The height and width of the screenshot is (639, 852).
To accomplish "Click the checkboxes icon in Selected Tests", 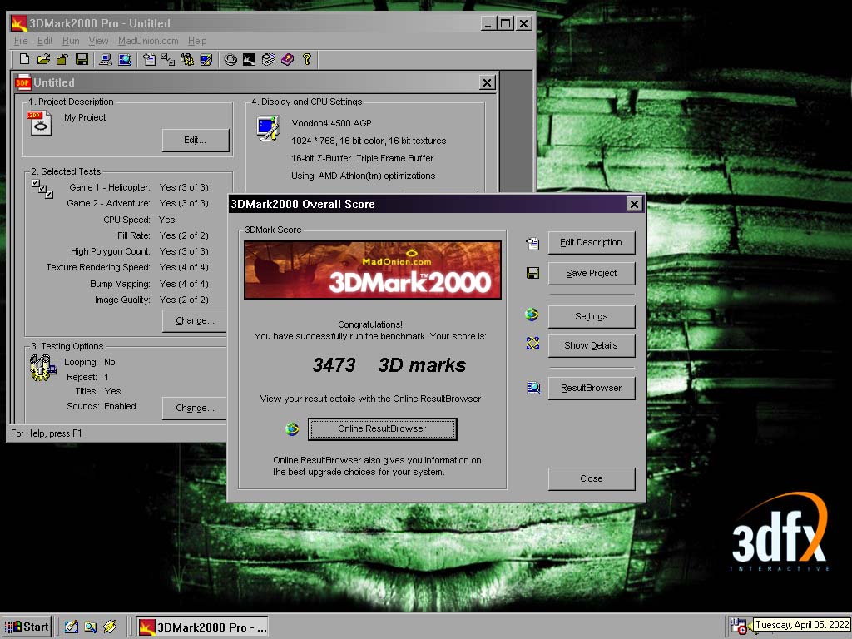I will pyautogui.click(x=42, y=189).
